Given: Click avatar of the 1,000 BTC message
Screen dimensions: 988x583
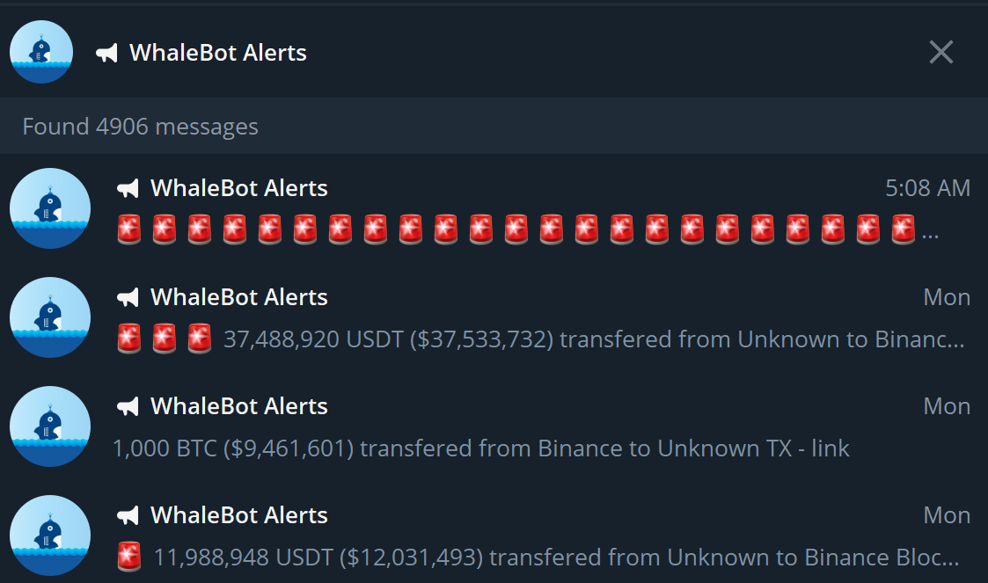Looking at the screenshot, I should [50, 426].
